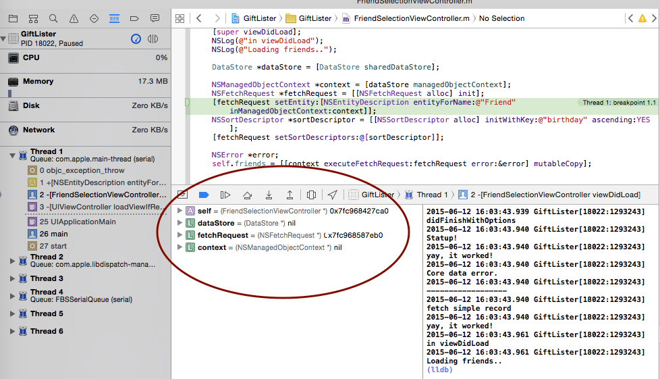
Task: Open the related items grid menu
Action: tap(180, 18)
